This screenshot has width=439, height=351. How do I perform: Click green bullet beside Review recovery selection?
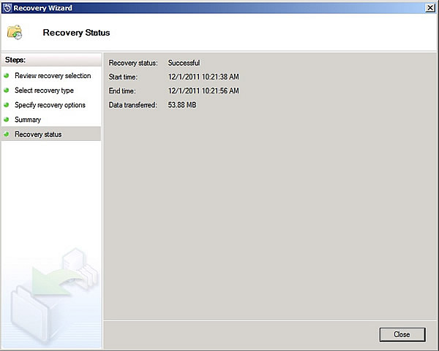click(7, 76)
